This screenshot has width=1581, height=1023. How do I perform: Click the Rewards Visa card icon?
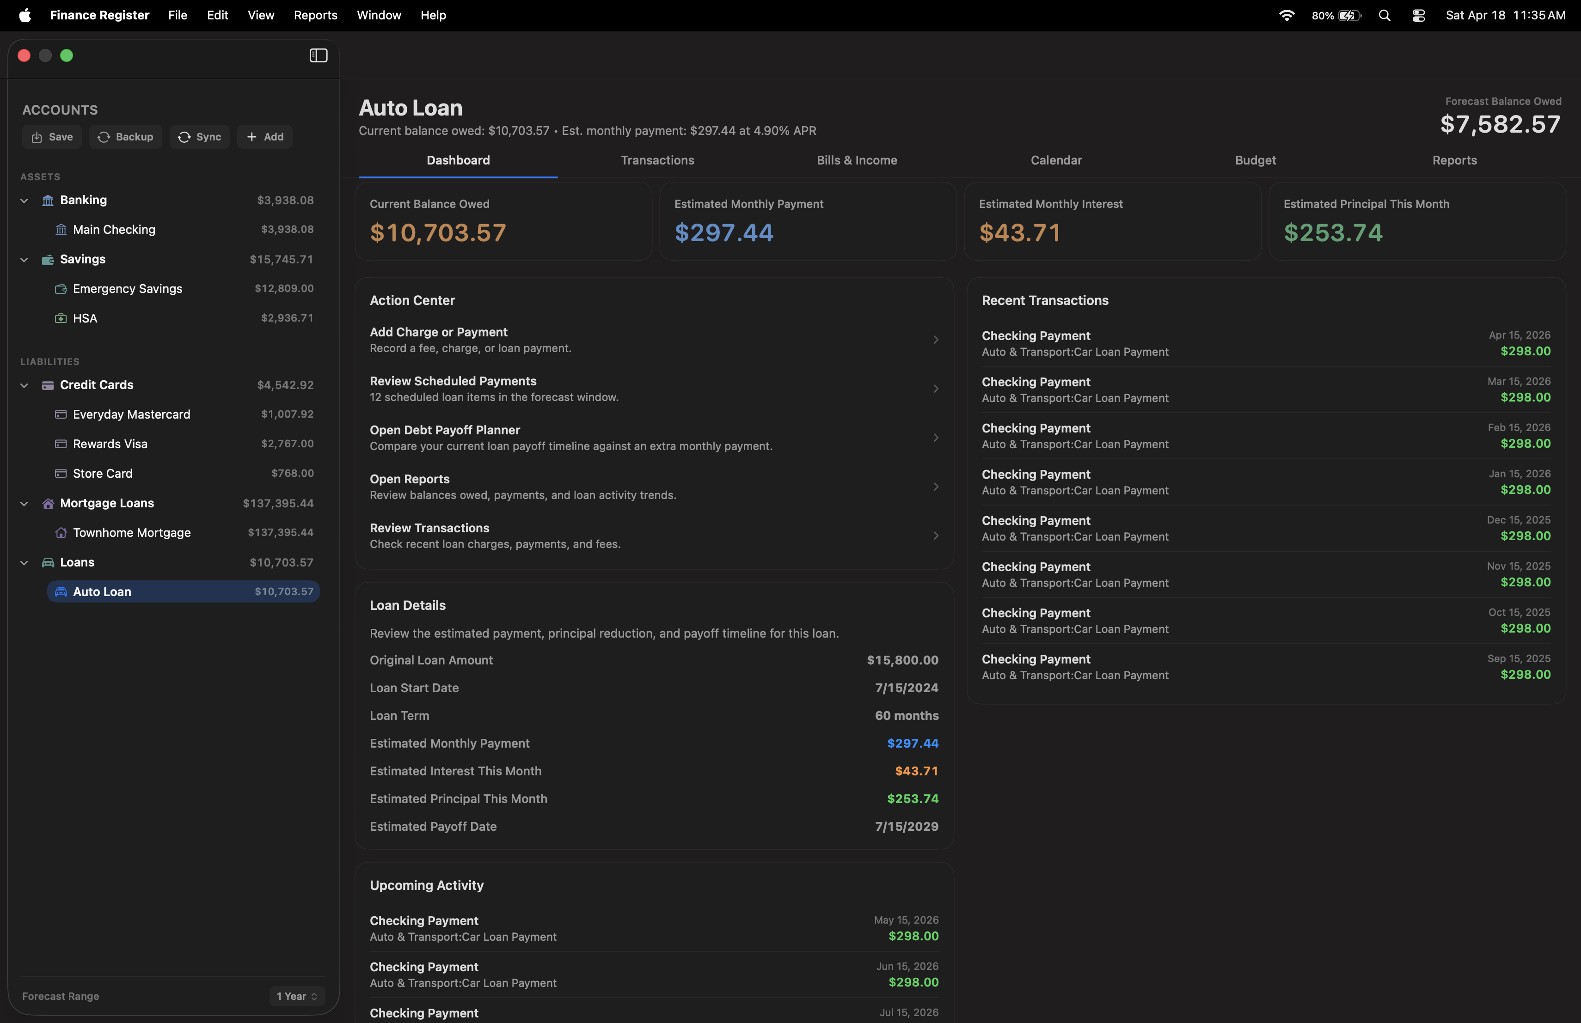point(61,444)
